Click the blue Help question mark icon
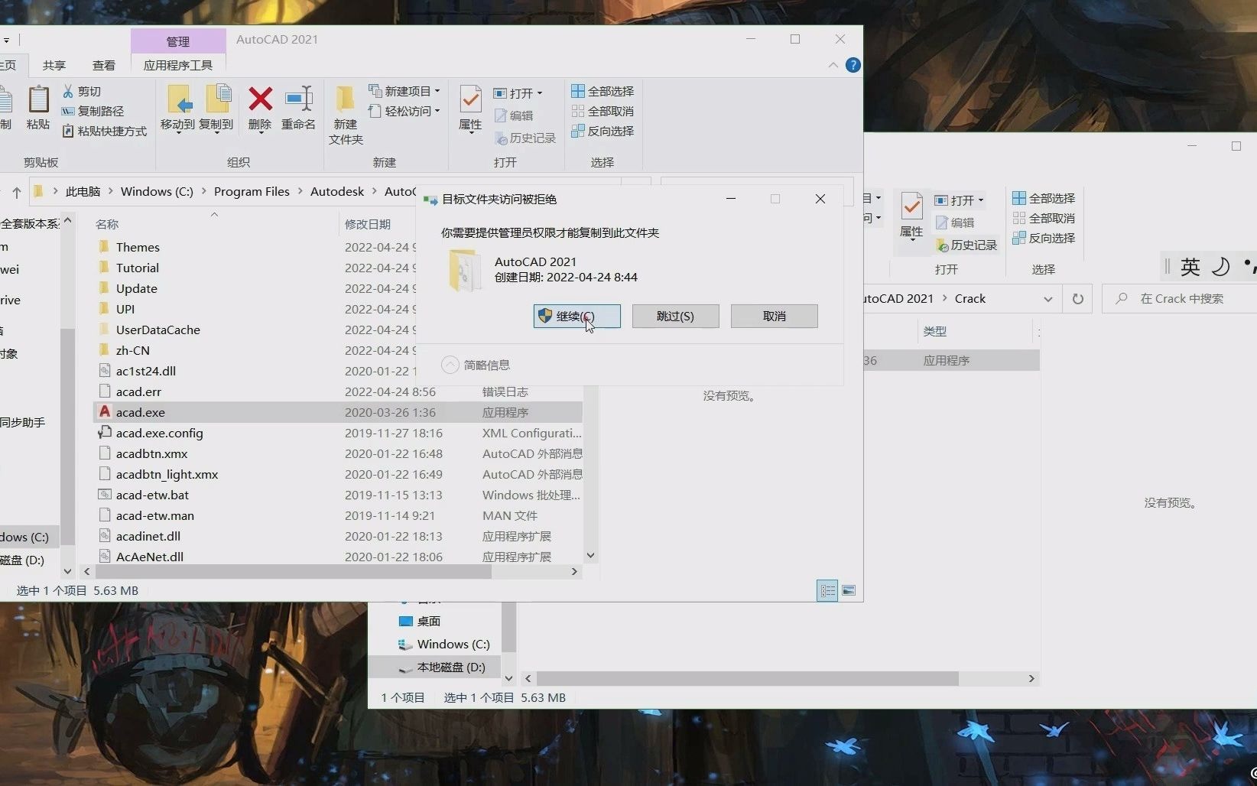The width and height of the screenshot is (1257, 786). coord(853,65)
